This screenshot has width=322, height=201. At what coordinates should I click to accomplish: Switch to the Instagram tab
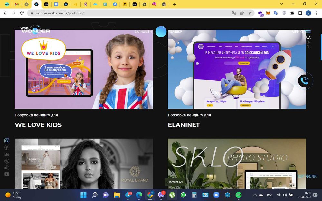tap(154, 4)
